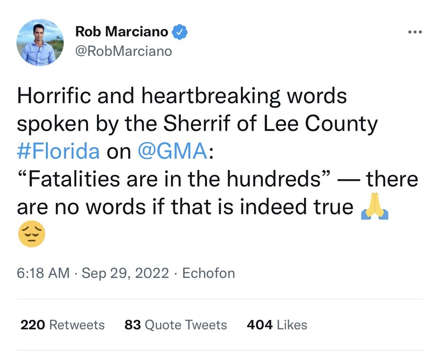Open the Echofon source link
This screenshot has width=438, height=355.
point(208,273)
